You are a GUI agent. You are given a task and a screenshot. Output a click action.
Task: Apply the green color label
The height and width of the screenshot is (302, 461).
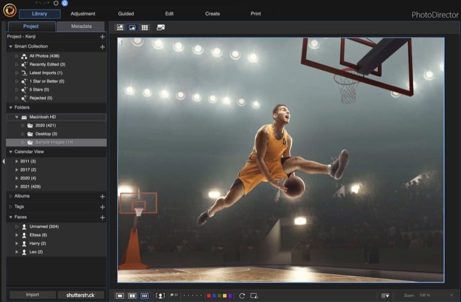219,296
